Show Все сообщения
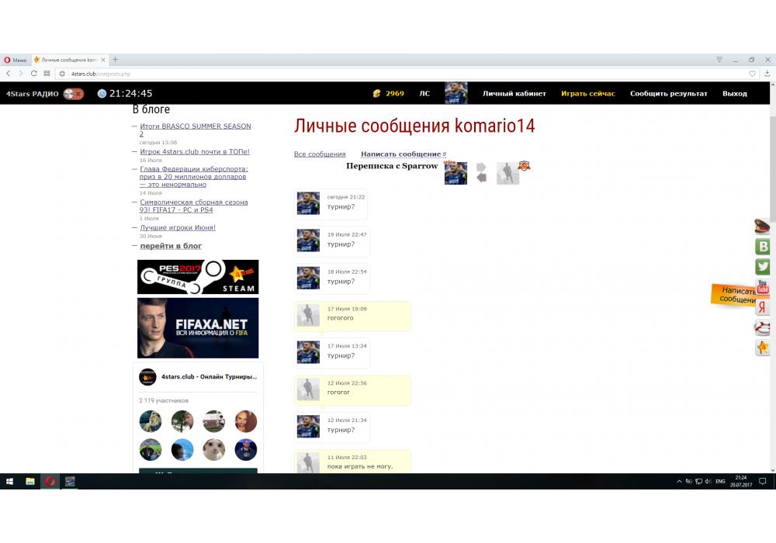The width and height of the screenshot is (776, 543). 320,154
